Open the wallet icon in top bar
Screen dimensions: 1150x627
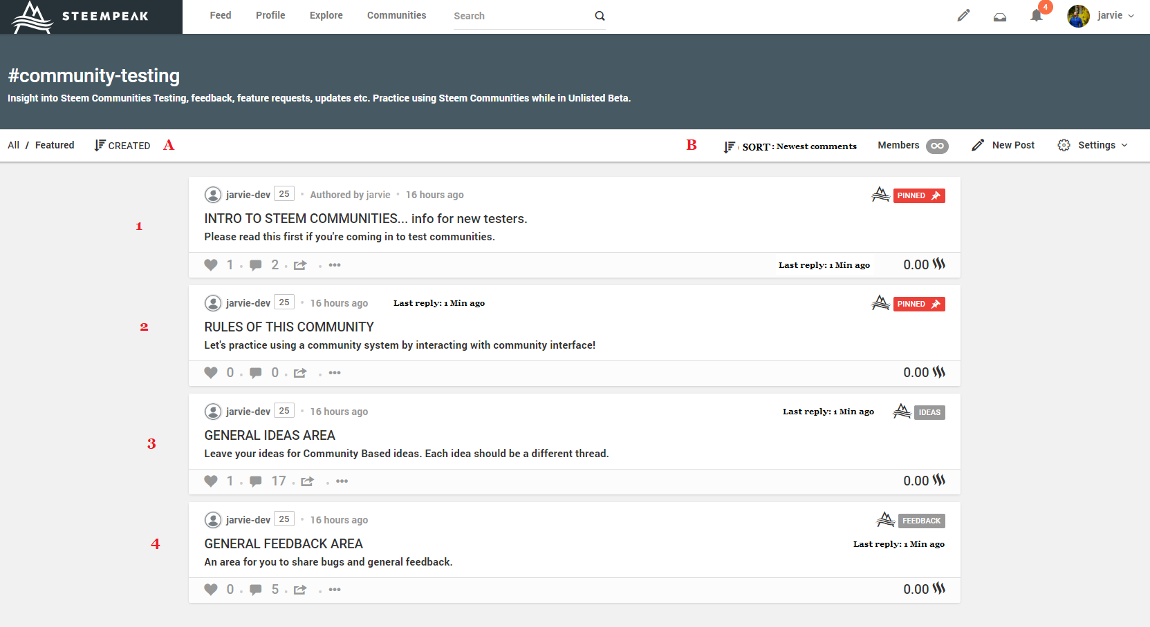(1000, 17)
